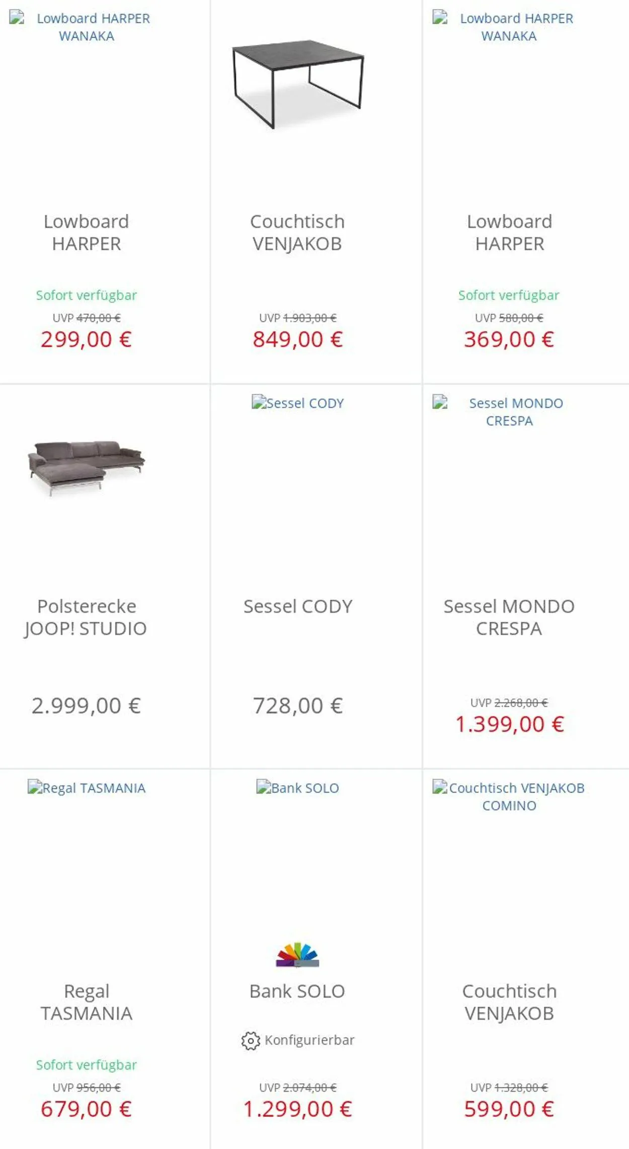This screenshot has height=1149, width=629.
Task: Click Sofort verfügbar under Regal TASMANIA
Action: point(87,1065)
